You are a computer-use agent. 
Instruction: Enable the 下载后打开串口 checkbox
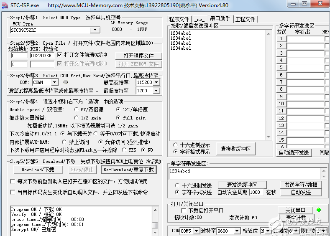184,211
